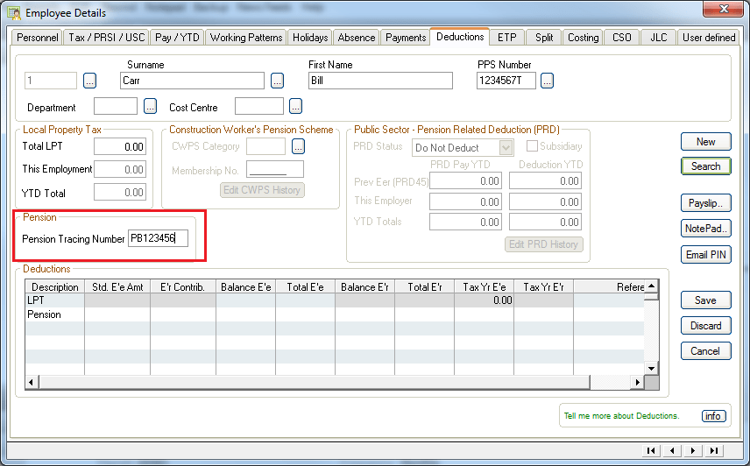
Task: Open the Cost Centre lookup ellipsis button
Action: pos(295,106)
